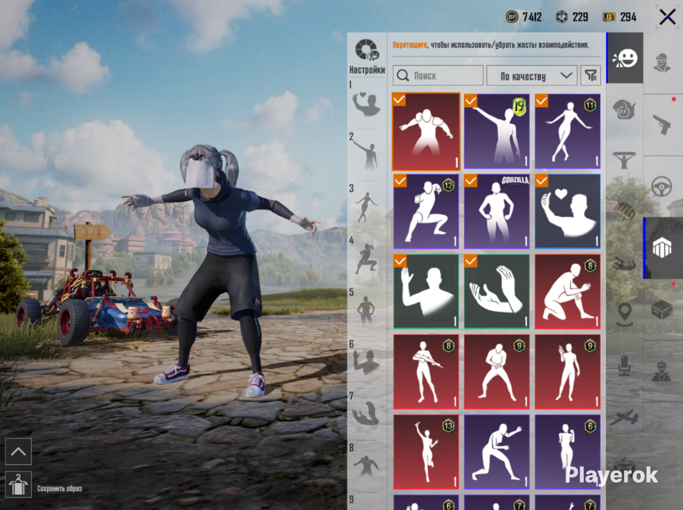Open the skydiving pose section
The image size is (683, 510).
[624, 263]
